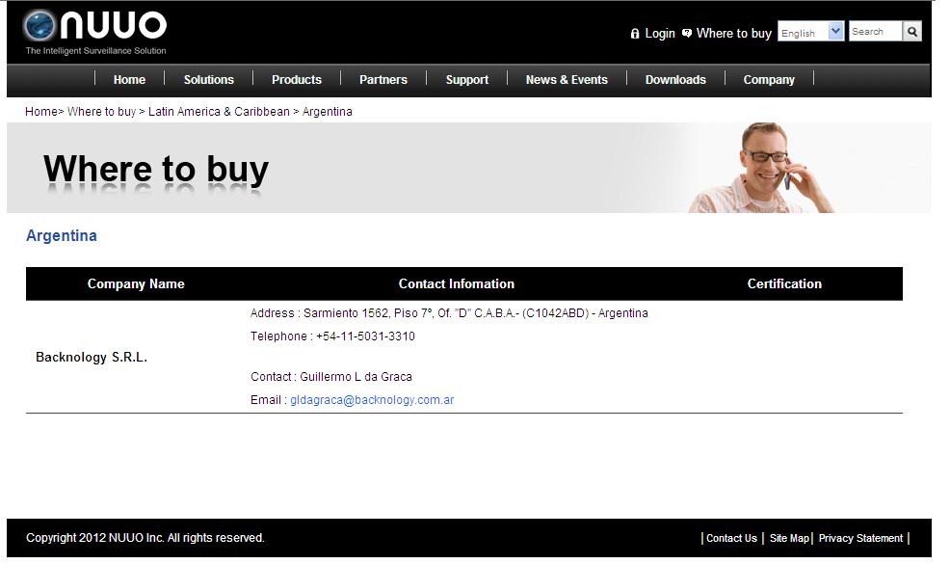The height and width of the screenshot is (564, 950).
Task: Open the Solutions menu
Action: coord(209,79)
